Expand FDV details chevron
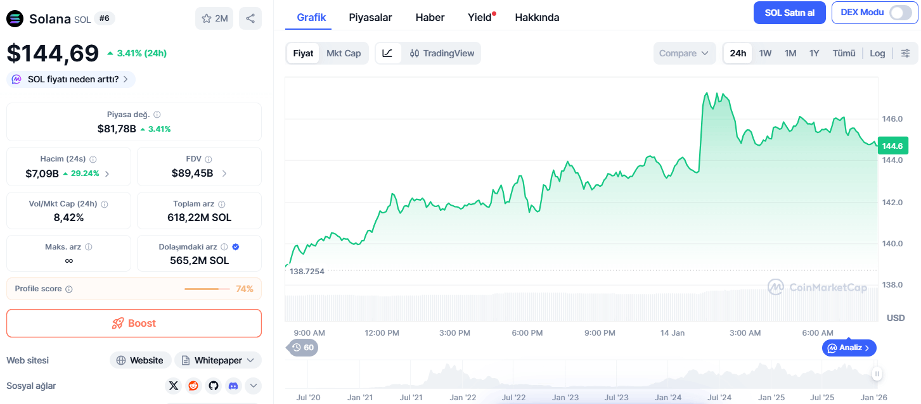The width and height of the screenshot is (921, 404). [224, 174]
